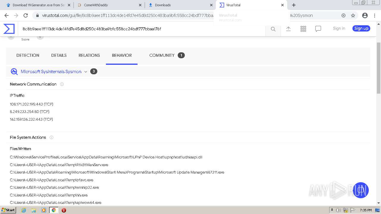Click the RtkBtManServ.exe file path

pyautogui.click(x=59, y=165)
